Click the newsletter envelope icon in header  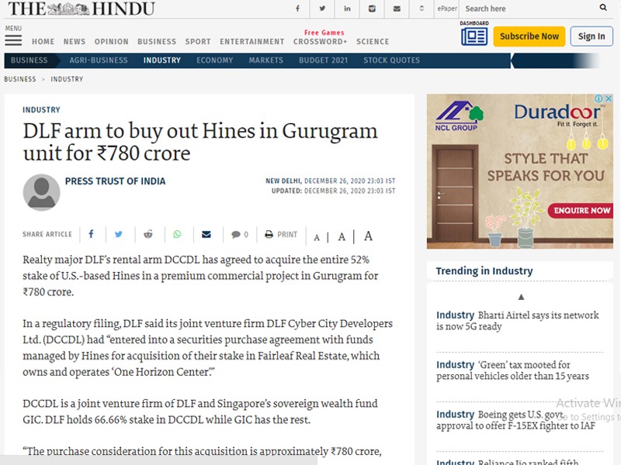click(x=397, y=9)
